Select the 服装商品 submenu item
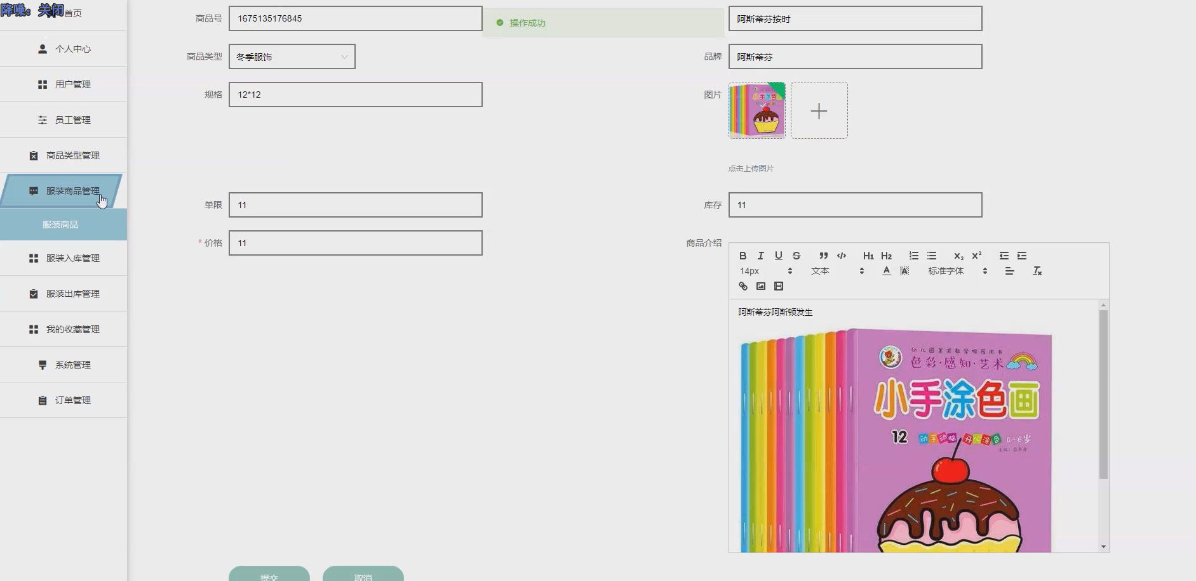This screenshot has height=581, width=1196. [64, 225]
